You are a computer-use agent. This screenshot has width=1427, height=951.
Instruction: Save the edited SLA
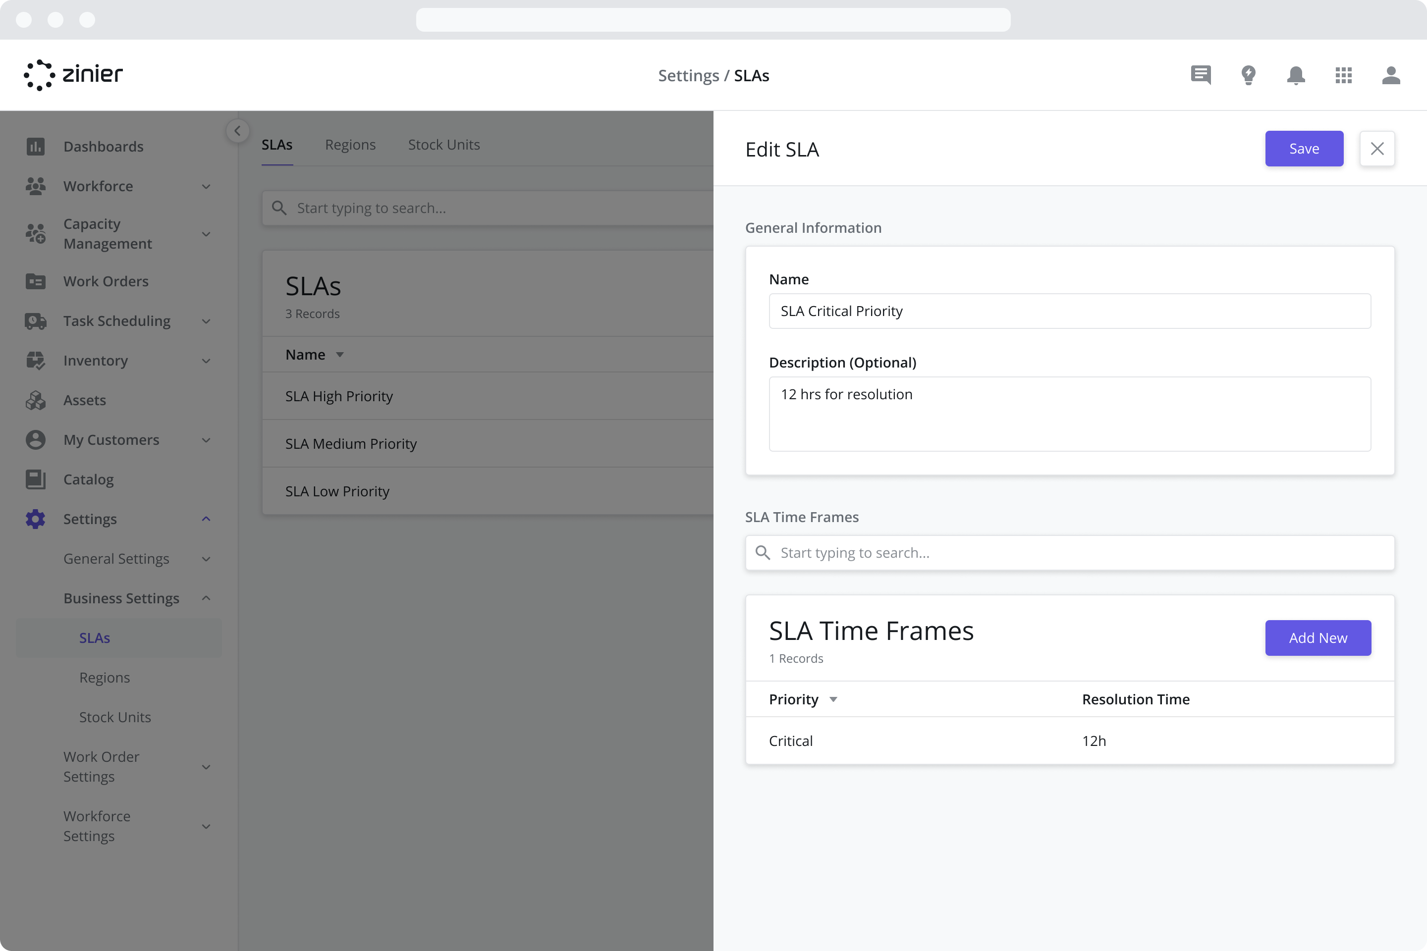click(x=1304, y=149)
